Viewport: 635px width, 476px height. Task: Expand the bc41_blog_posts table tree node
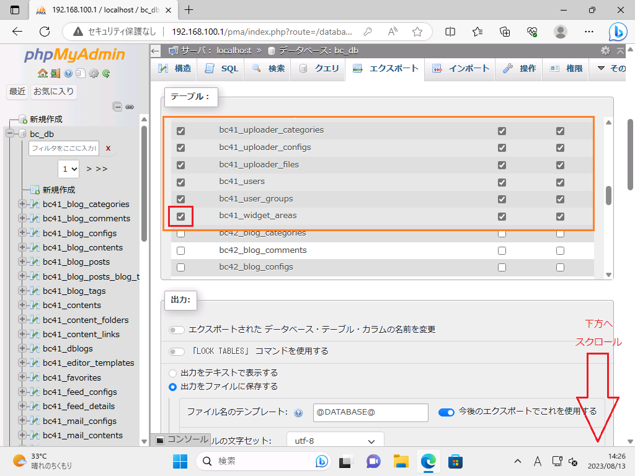tap(22, 262)
